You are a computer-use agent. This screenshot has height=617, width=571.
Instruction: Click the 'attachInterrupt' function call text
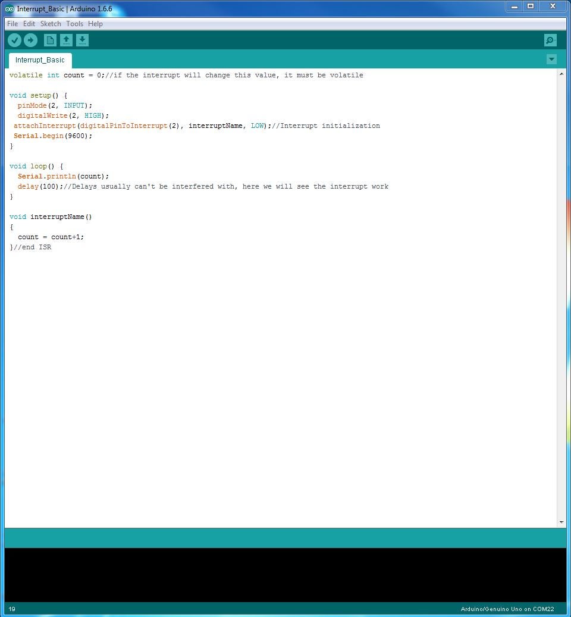(45, 126)
